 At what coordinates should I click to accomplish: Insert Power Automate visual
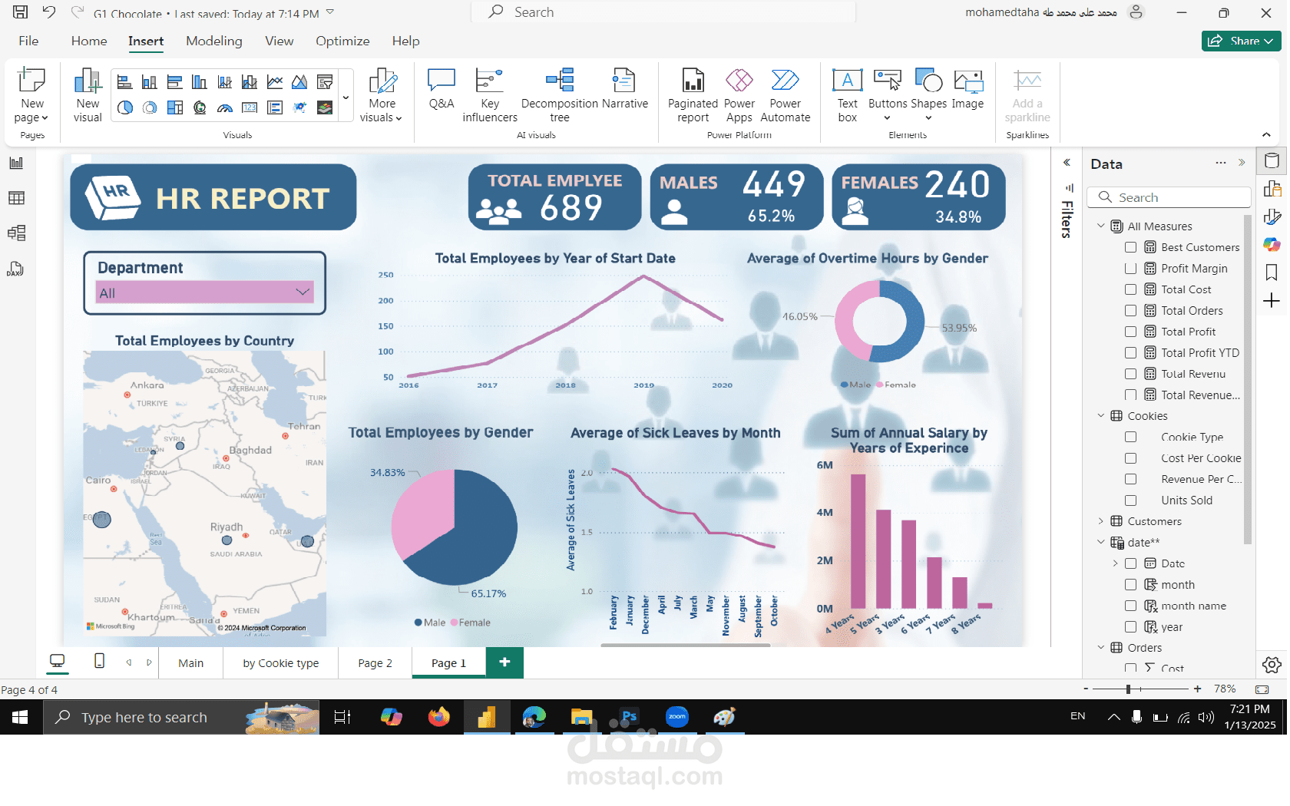click(785, 95)
